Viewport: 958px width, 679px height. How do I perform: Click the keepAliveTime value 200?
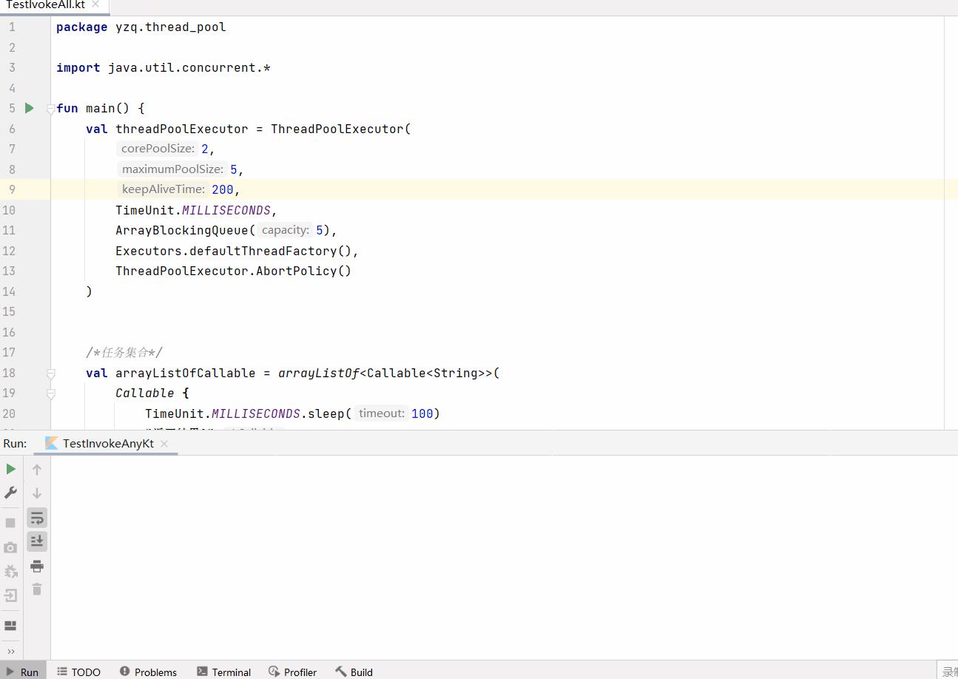(x=223, y=189)
